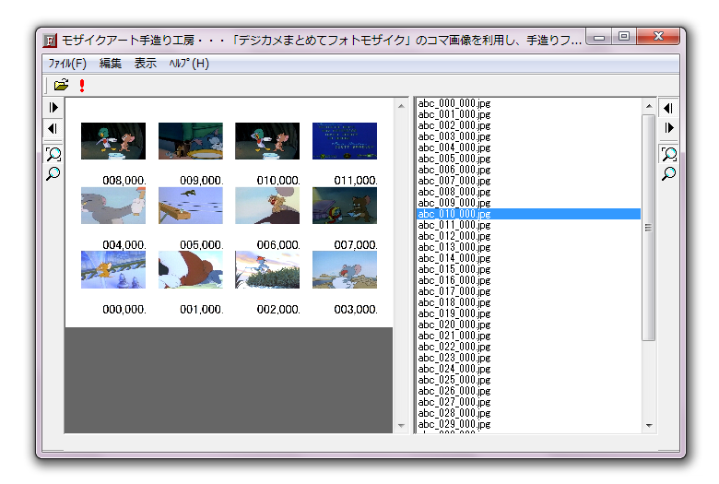Select thumbnail labeled 008,000
The height and width of the screenshot is (484, 719).
[113, 141]
